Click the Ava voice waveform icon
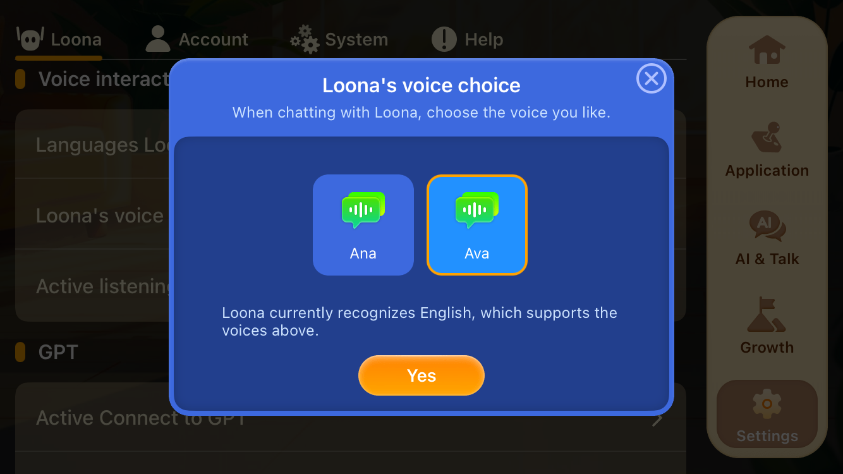Viewport: 843px width, 474px height. [477, 210]
